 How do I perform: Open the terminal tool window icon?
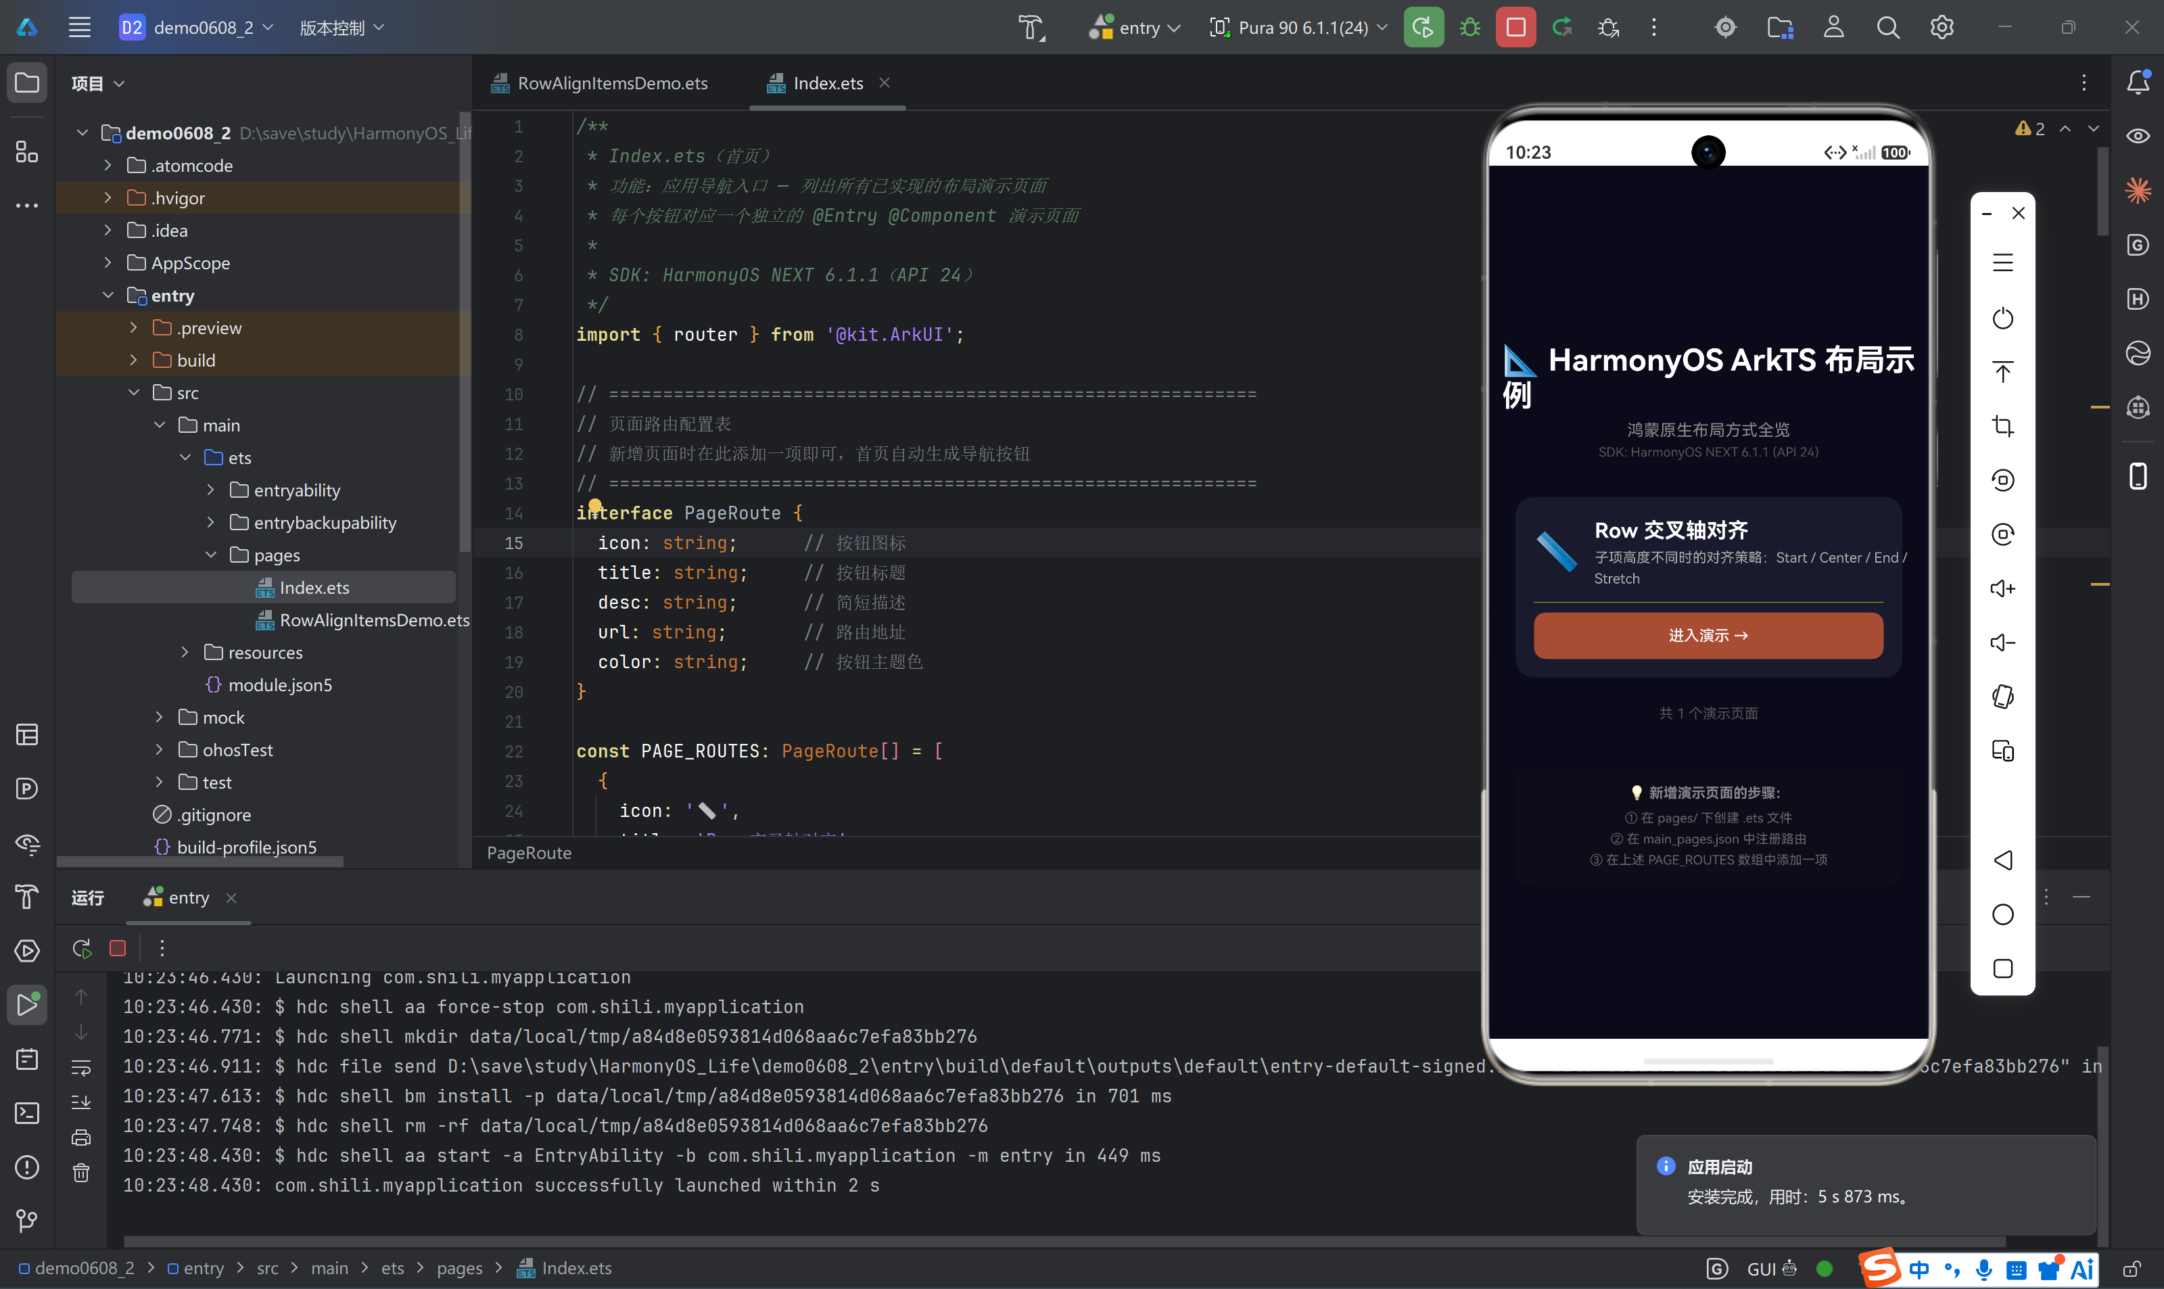click(27, 1112)
